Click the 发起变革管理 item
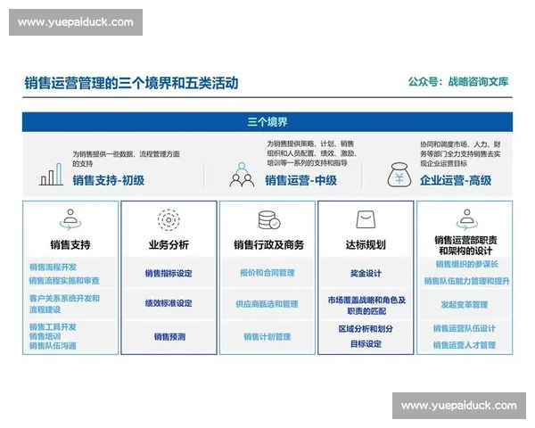Image resolution: width=535 pixels, height=428 pixels. click(x=465, y=304)
